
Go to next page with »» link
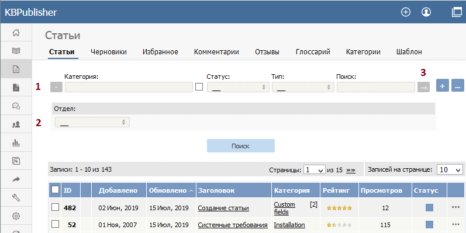(x=351, y=171)
